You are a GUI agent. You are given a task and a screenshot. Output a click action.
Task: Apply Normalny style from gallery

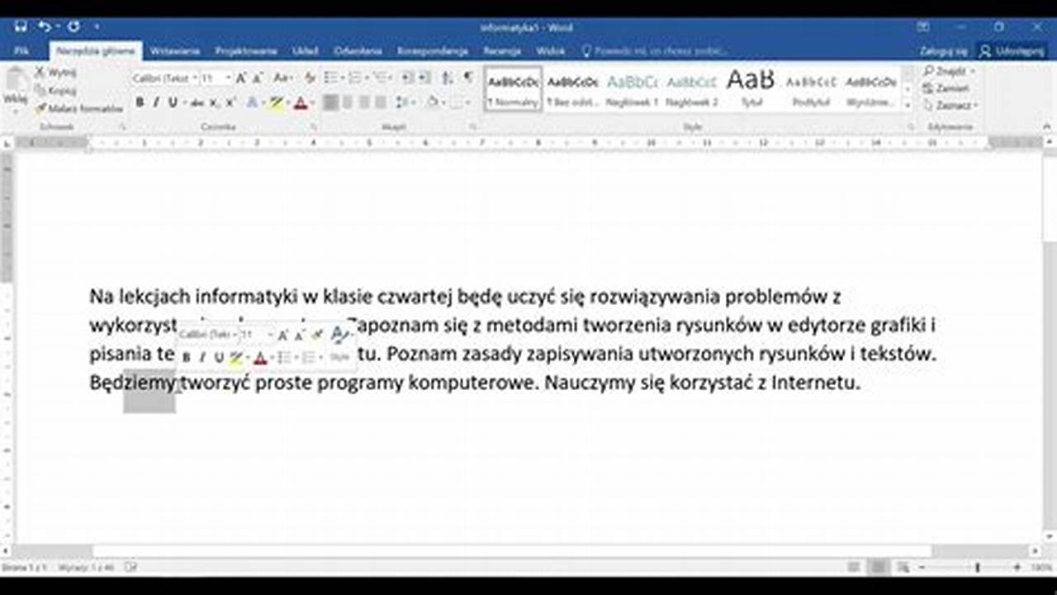click(x=513, y=89)
